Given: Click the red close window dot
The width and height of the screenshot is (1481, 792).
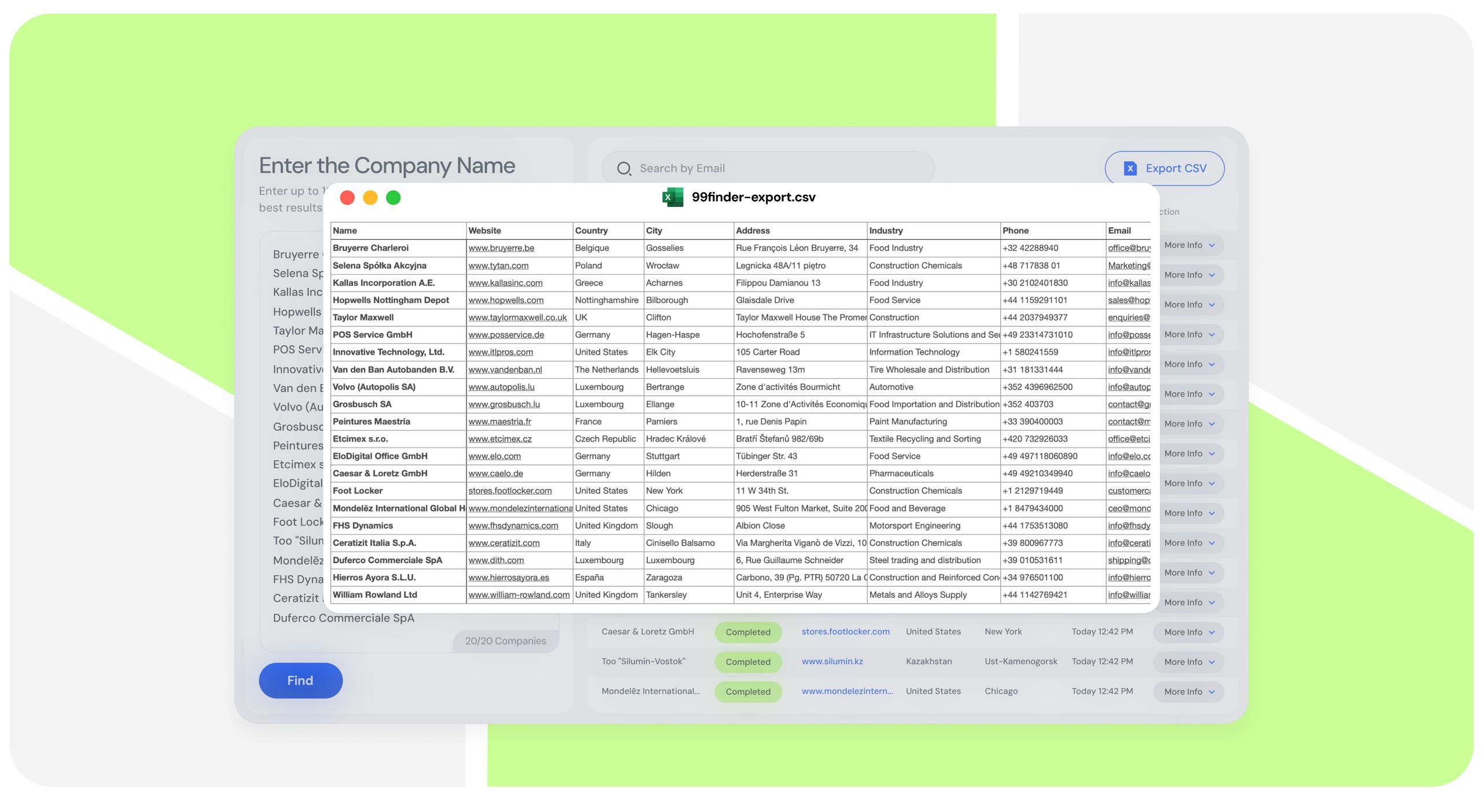Looking at the screenshot, I should click(x=347, y=198).
